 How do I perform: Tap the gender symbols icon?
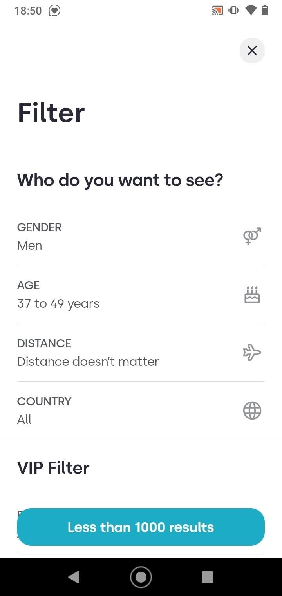click(252, 236)
